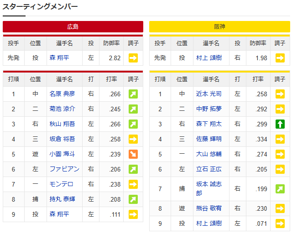This screenshot has width=292, height=234.
Task: Open player 坂倉 将吾 profile
Action: (x=62, y=139)
